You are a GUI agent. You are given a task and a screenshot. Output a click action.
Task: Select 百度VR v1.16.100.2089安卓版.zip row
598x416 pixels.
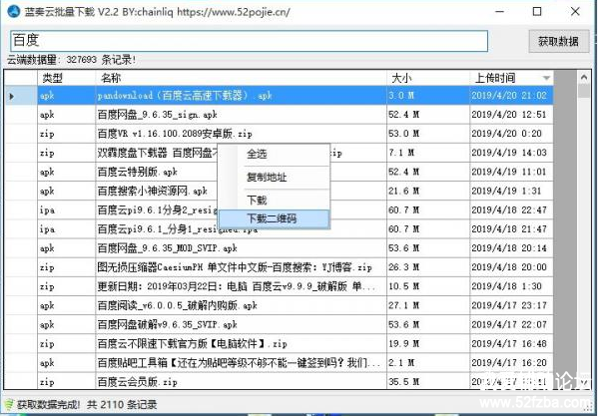[x=279, y=134]
